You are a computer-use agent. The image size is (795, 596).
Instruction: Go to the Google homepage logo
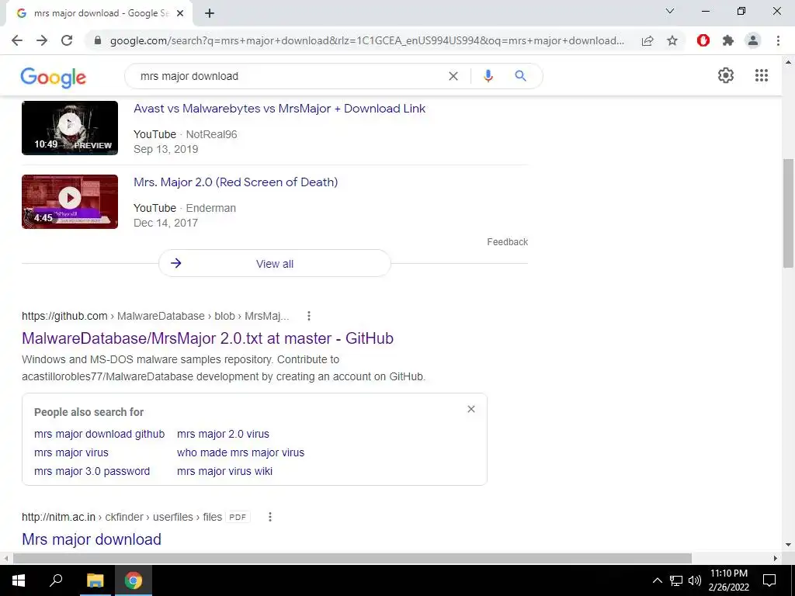[x=54, y=77]
